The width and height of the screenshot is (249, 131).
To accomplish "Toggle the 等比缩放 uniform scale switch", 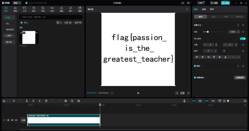I will pos(243,38).
